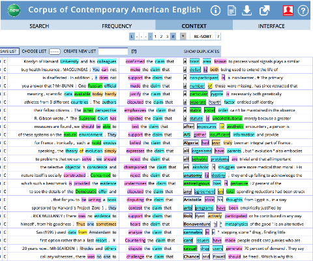Open the help question mark icon
The height and width of the screenshot is (261, 313).
point(303,10)
